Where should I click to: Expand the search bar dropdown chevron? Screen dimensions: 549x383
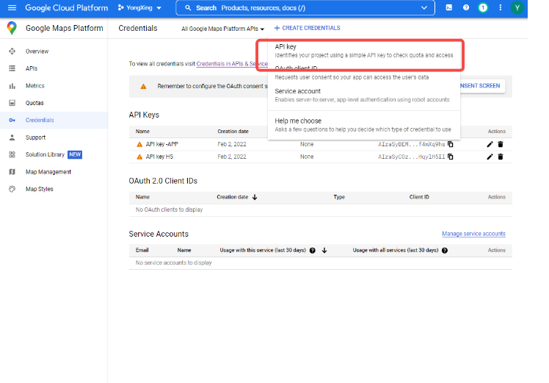tap(424, 7)
